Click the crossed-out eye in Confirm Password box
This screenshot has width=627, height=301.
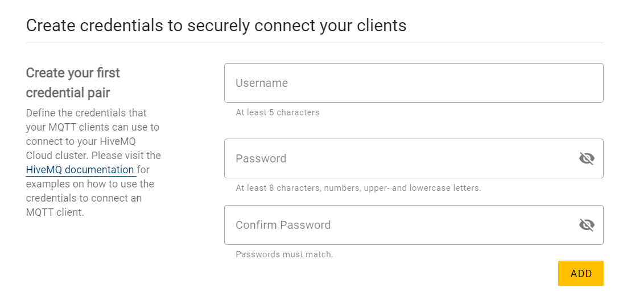pyautogui.click(x=587, y=225)
